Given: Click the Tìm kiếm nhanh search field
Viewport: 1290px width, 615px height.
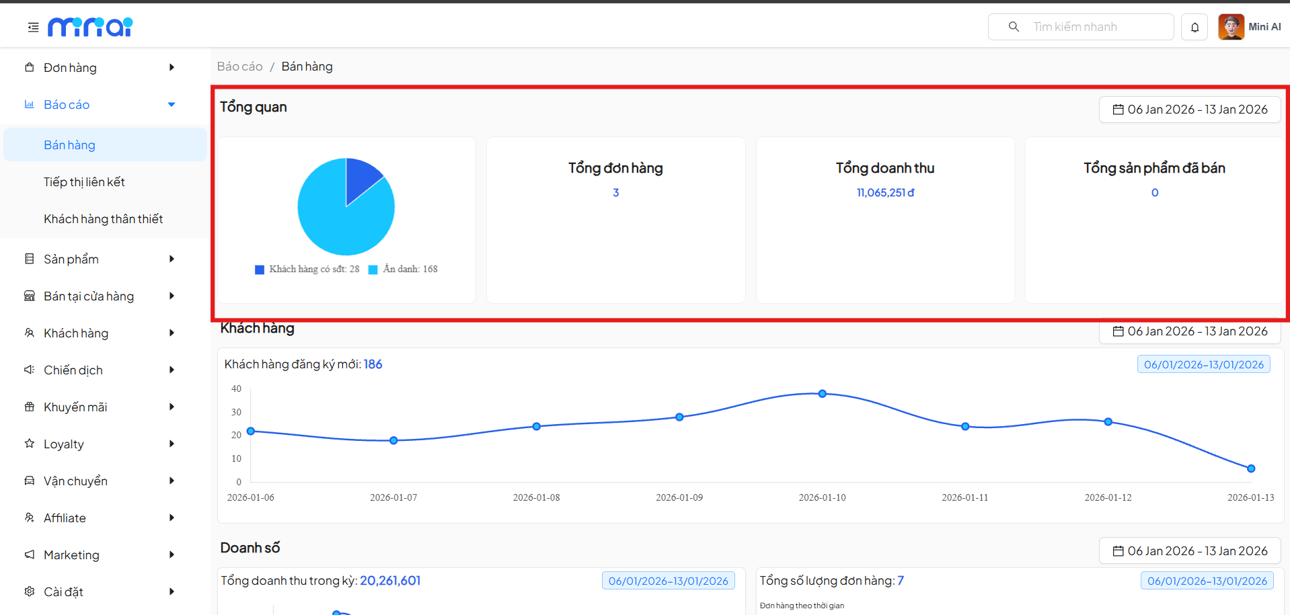Looking at the screenshot, I should 1090,27.
